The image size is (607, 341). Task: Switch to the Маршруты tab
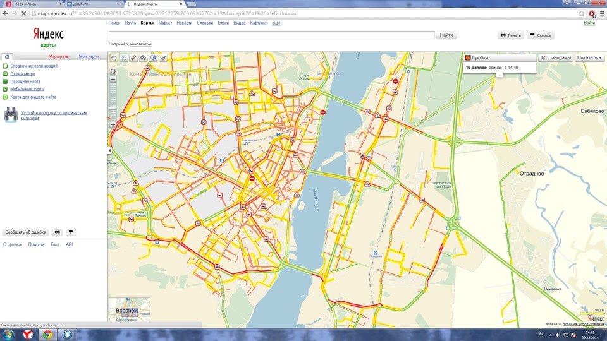pyautogui.click(x=58, y=56)
